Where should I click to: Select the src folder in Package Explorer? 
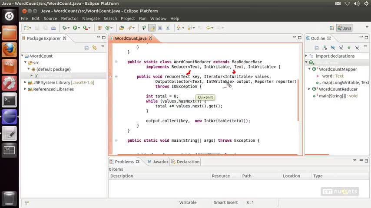tap(36, 63)
